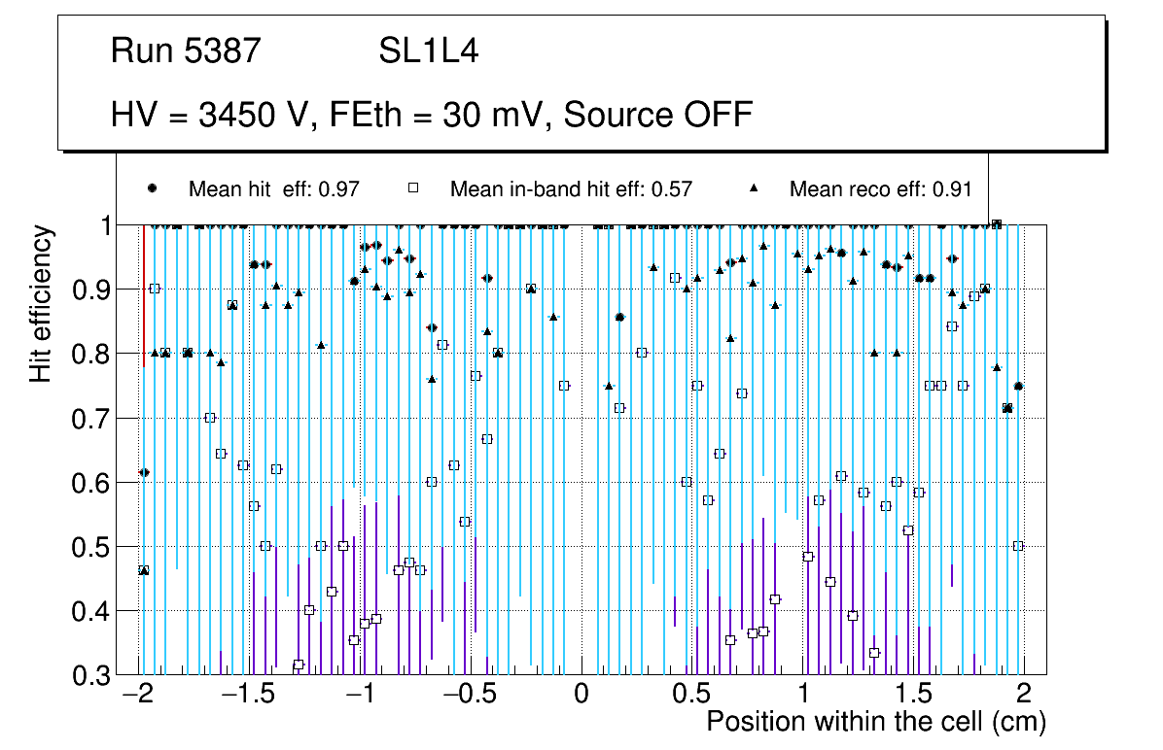Click the 'SL1L4' label in the title box
Image resolution: width=1163 pixels, height=750 pixels.
pos(429,51)
